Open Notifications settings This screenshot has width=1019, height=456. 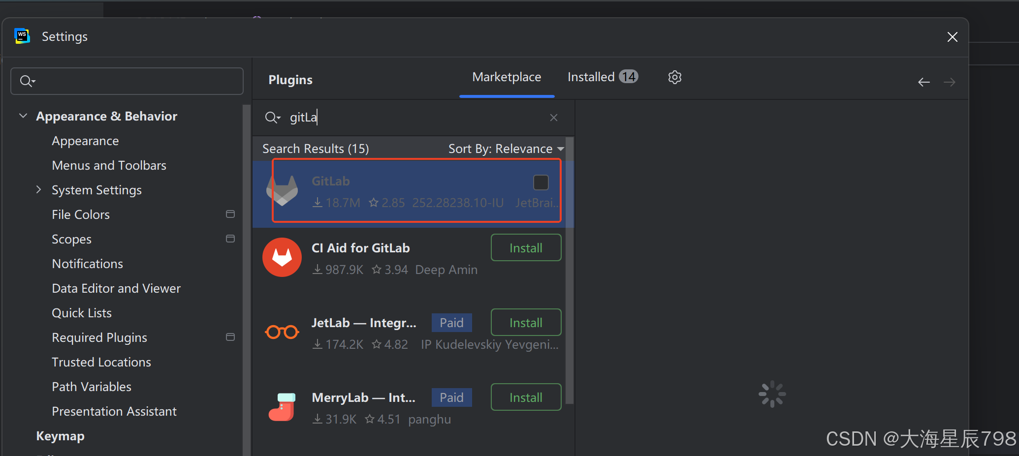click(87, 264)
